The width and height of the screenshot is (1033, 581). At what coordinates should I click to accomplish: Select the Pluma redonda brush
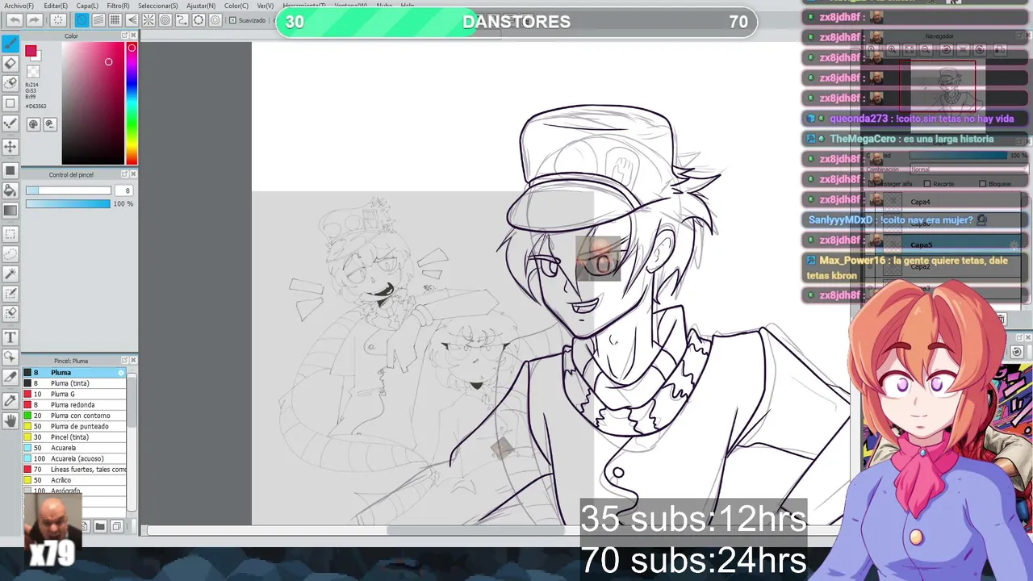pos(74,405)
